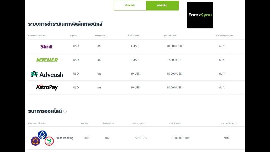The height and width of the screenshot is (152, 270).
Task: Select the purple SCB bank icon
Action: [35, 141]
